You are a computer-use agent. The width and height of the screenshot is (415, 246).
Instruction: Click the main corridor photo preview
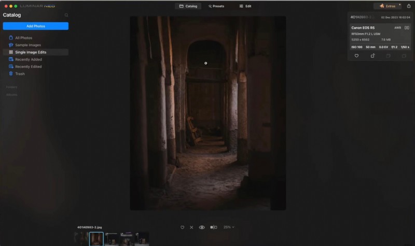click(208, 113)
